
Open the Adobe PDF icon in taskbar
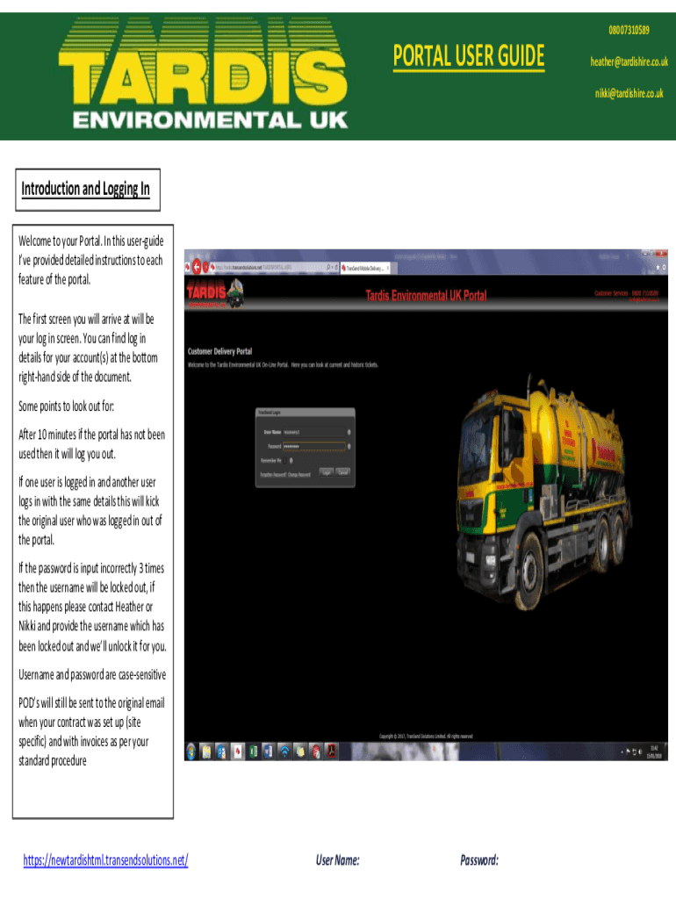[331, 752]
